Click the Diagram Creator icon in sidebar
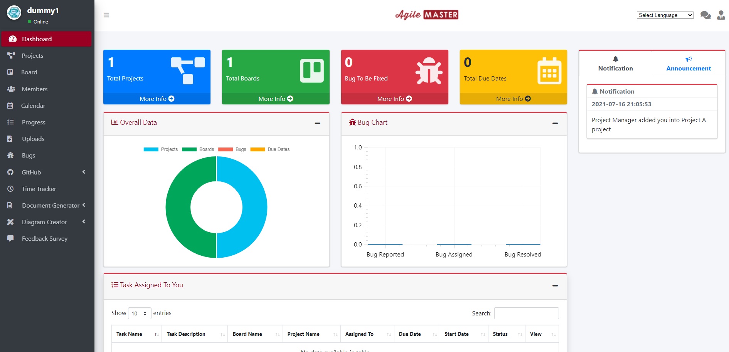Image resolution: width=729 pixels, height=352 pixels. 10,222
